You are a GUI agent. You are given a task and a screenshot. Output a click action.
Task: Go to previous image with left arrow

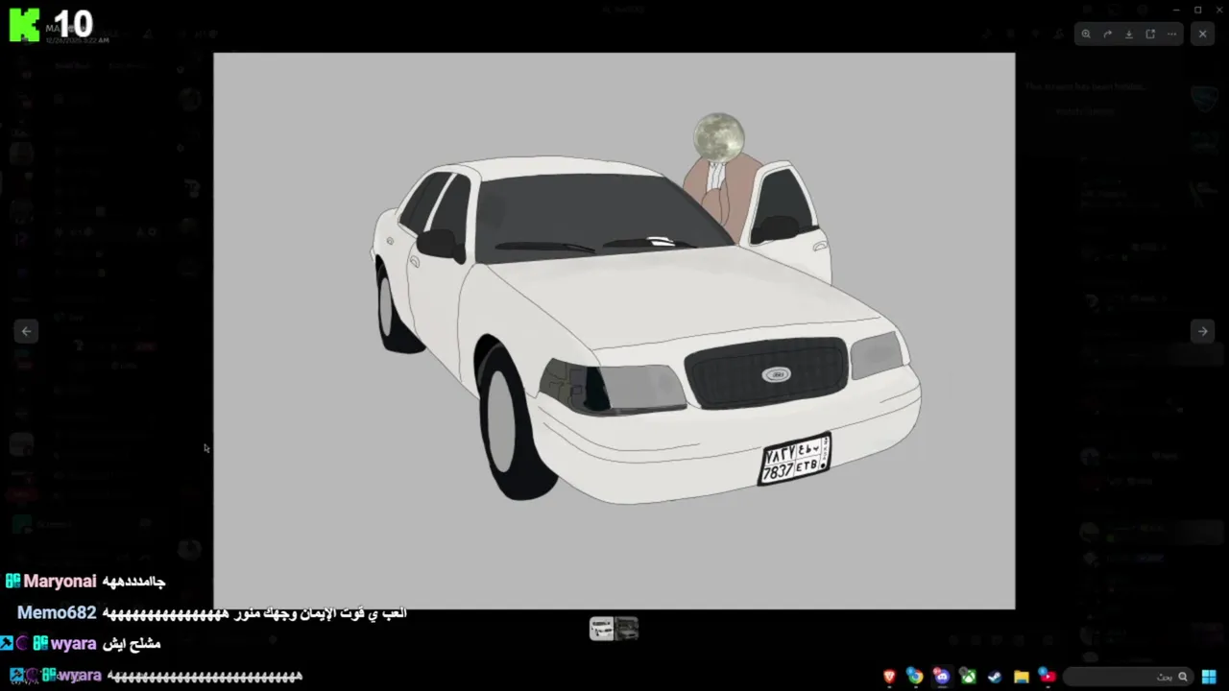(x=26, y=331)
